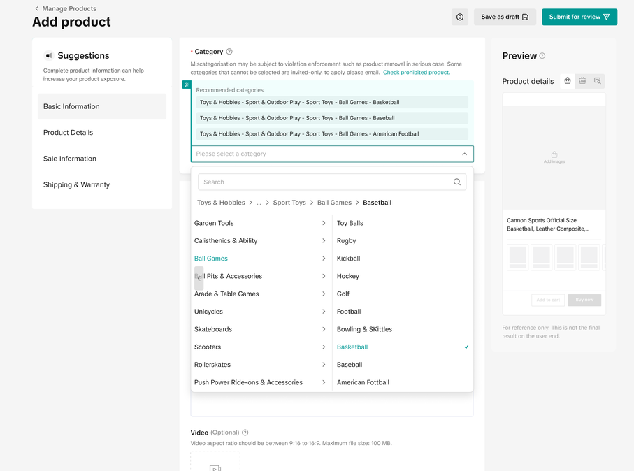634x471 pixels.
Task: Open Shipping & Warranty section
Action: pos(76,185)
